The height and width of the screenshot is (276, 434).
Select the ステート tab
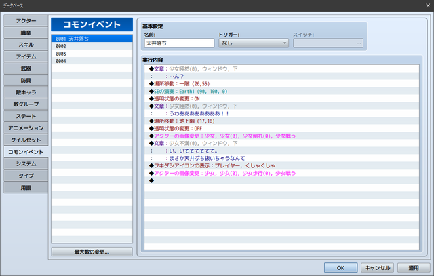tap(26, 116)
